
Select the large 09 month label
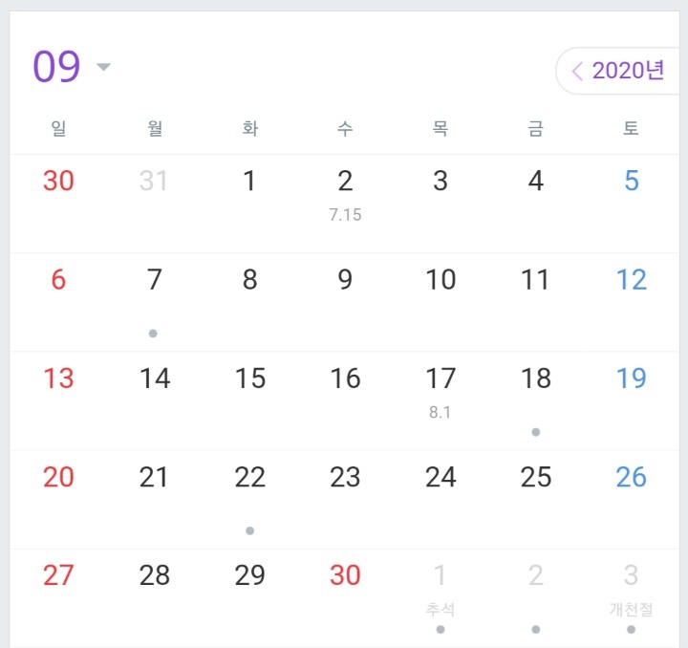tap(56, 68)
